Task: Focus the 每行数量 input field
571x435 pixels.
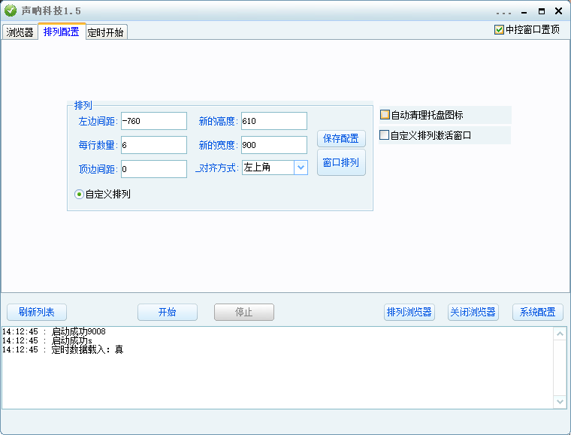Action: pyautogui.click(x=154, y=145)
